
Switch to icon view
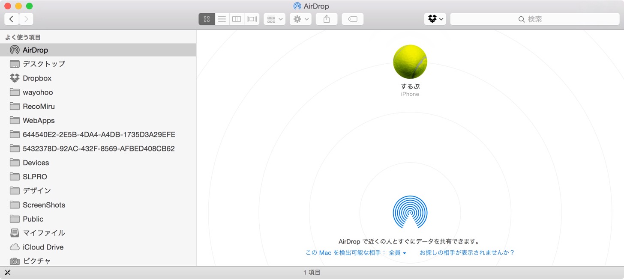point(207,19)
